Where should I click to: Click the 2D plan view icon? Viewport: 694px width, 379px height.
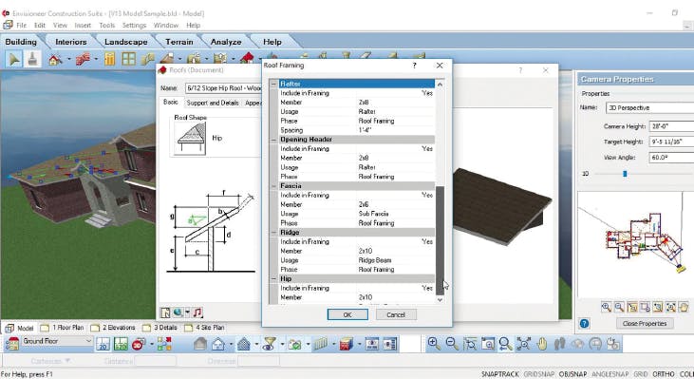point(103,344)
